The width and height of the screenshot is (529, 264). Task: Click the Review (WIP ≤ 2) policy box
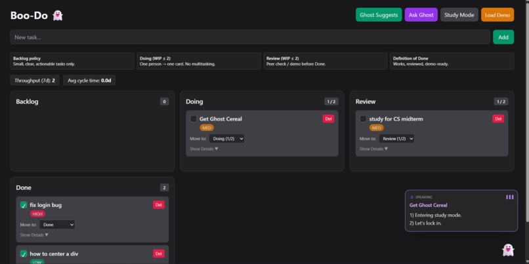click(x=326, y=61)
